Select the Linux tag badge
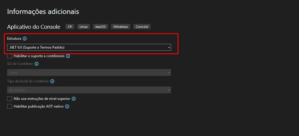 pyautogui.click(x=83, y=27)
